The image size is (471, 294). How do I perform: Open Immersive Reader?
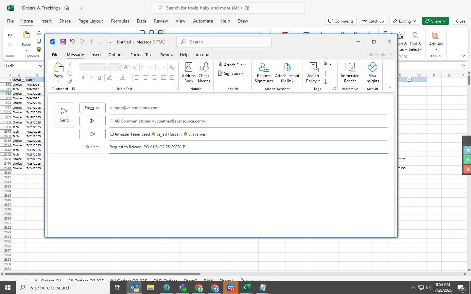[x=350, y=73]
